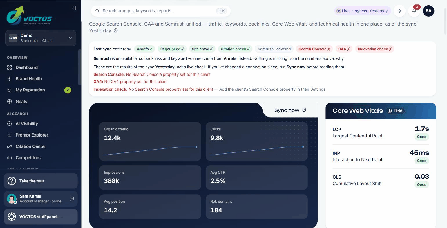The image size is (447, 228).
Task: Open AI Visibility
Action: 41,124
